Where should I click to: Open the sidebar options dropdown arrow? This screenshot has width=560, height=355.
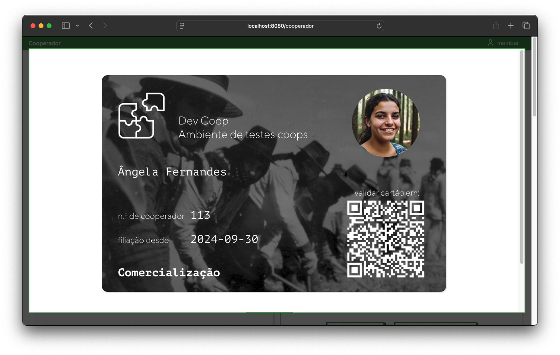pyautogui.click(x=77, y=26)
